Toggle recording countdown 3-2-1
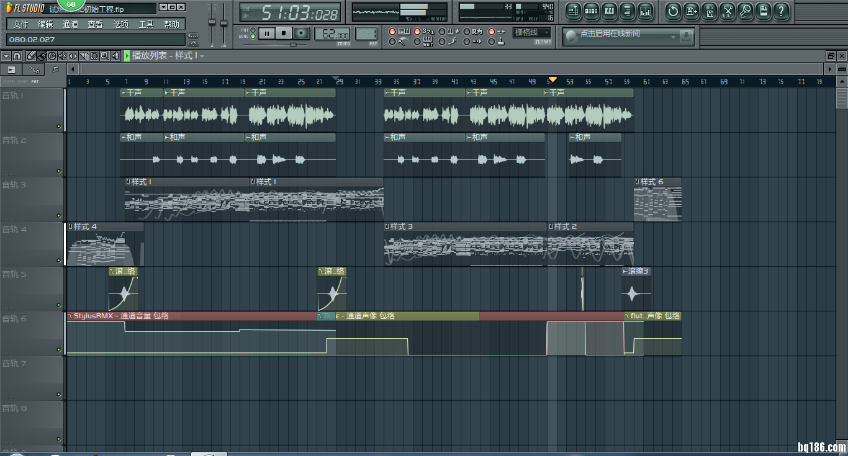 417,32
